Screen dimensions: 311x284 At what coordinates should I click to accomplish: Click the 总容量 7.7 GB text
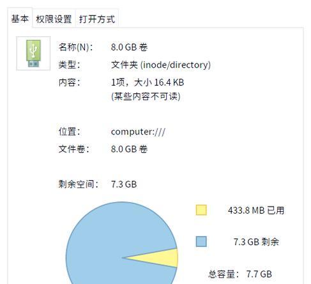pyautogui.click(x=240, y=274)
